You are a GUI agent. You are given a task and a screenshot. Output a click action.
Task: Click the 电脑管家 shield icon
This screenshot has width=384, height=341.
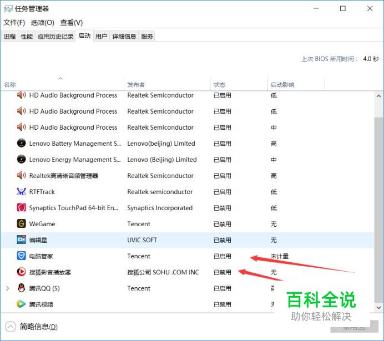pos(21,256)
